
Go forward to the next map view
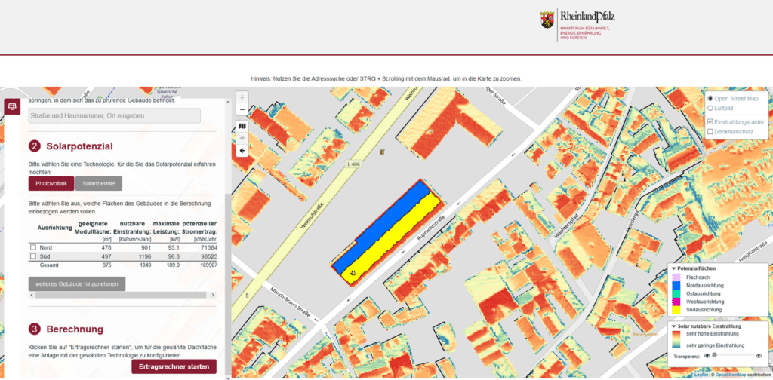tap(242, 138)
